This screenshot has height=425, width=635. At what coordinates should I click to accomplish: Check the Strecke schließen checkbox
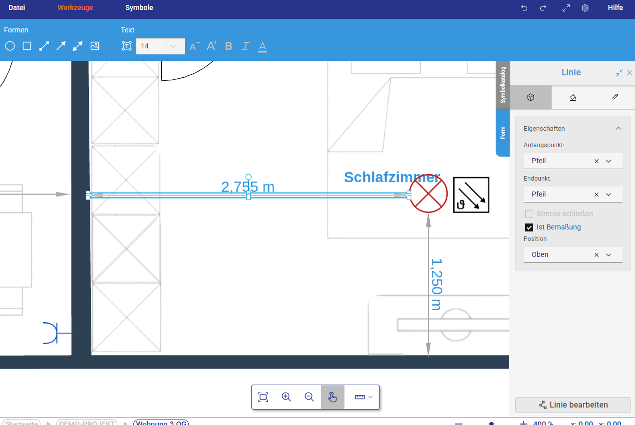click(529, 214)
